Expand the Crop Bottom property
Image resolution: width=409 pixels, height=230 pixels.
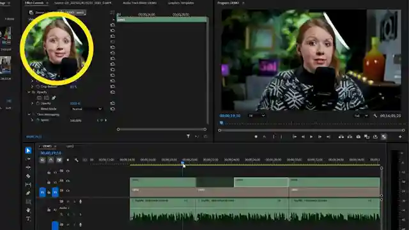pyautogui.click(x=33, y=86)
